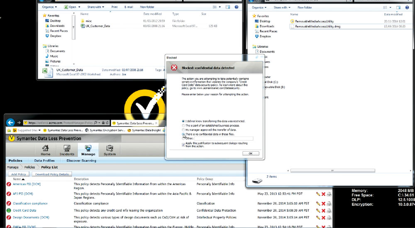This screenshot has width=415, height=228.
Task: Open the Incidents section icon
Action: [67, 150]
